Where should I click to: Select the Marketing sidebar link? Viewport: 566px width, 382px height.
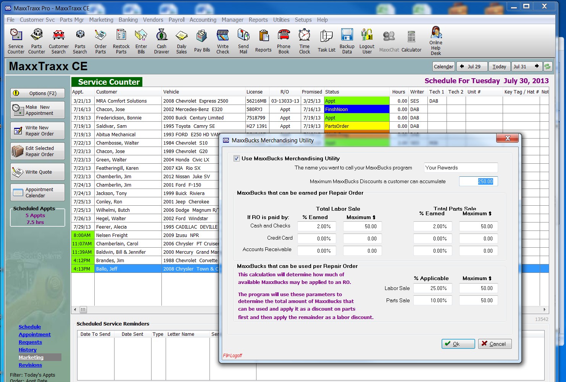pyautogui.click(x=31, y=358)
